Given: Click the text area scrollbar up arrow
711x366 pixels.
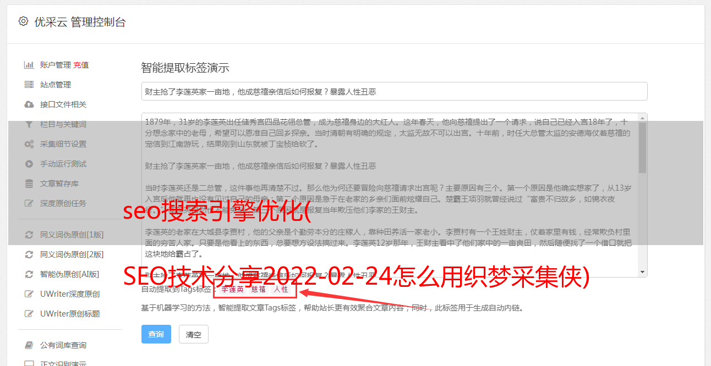Looking at the screenshot, I should pos(643,118).
